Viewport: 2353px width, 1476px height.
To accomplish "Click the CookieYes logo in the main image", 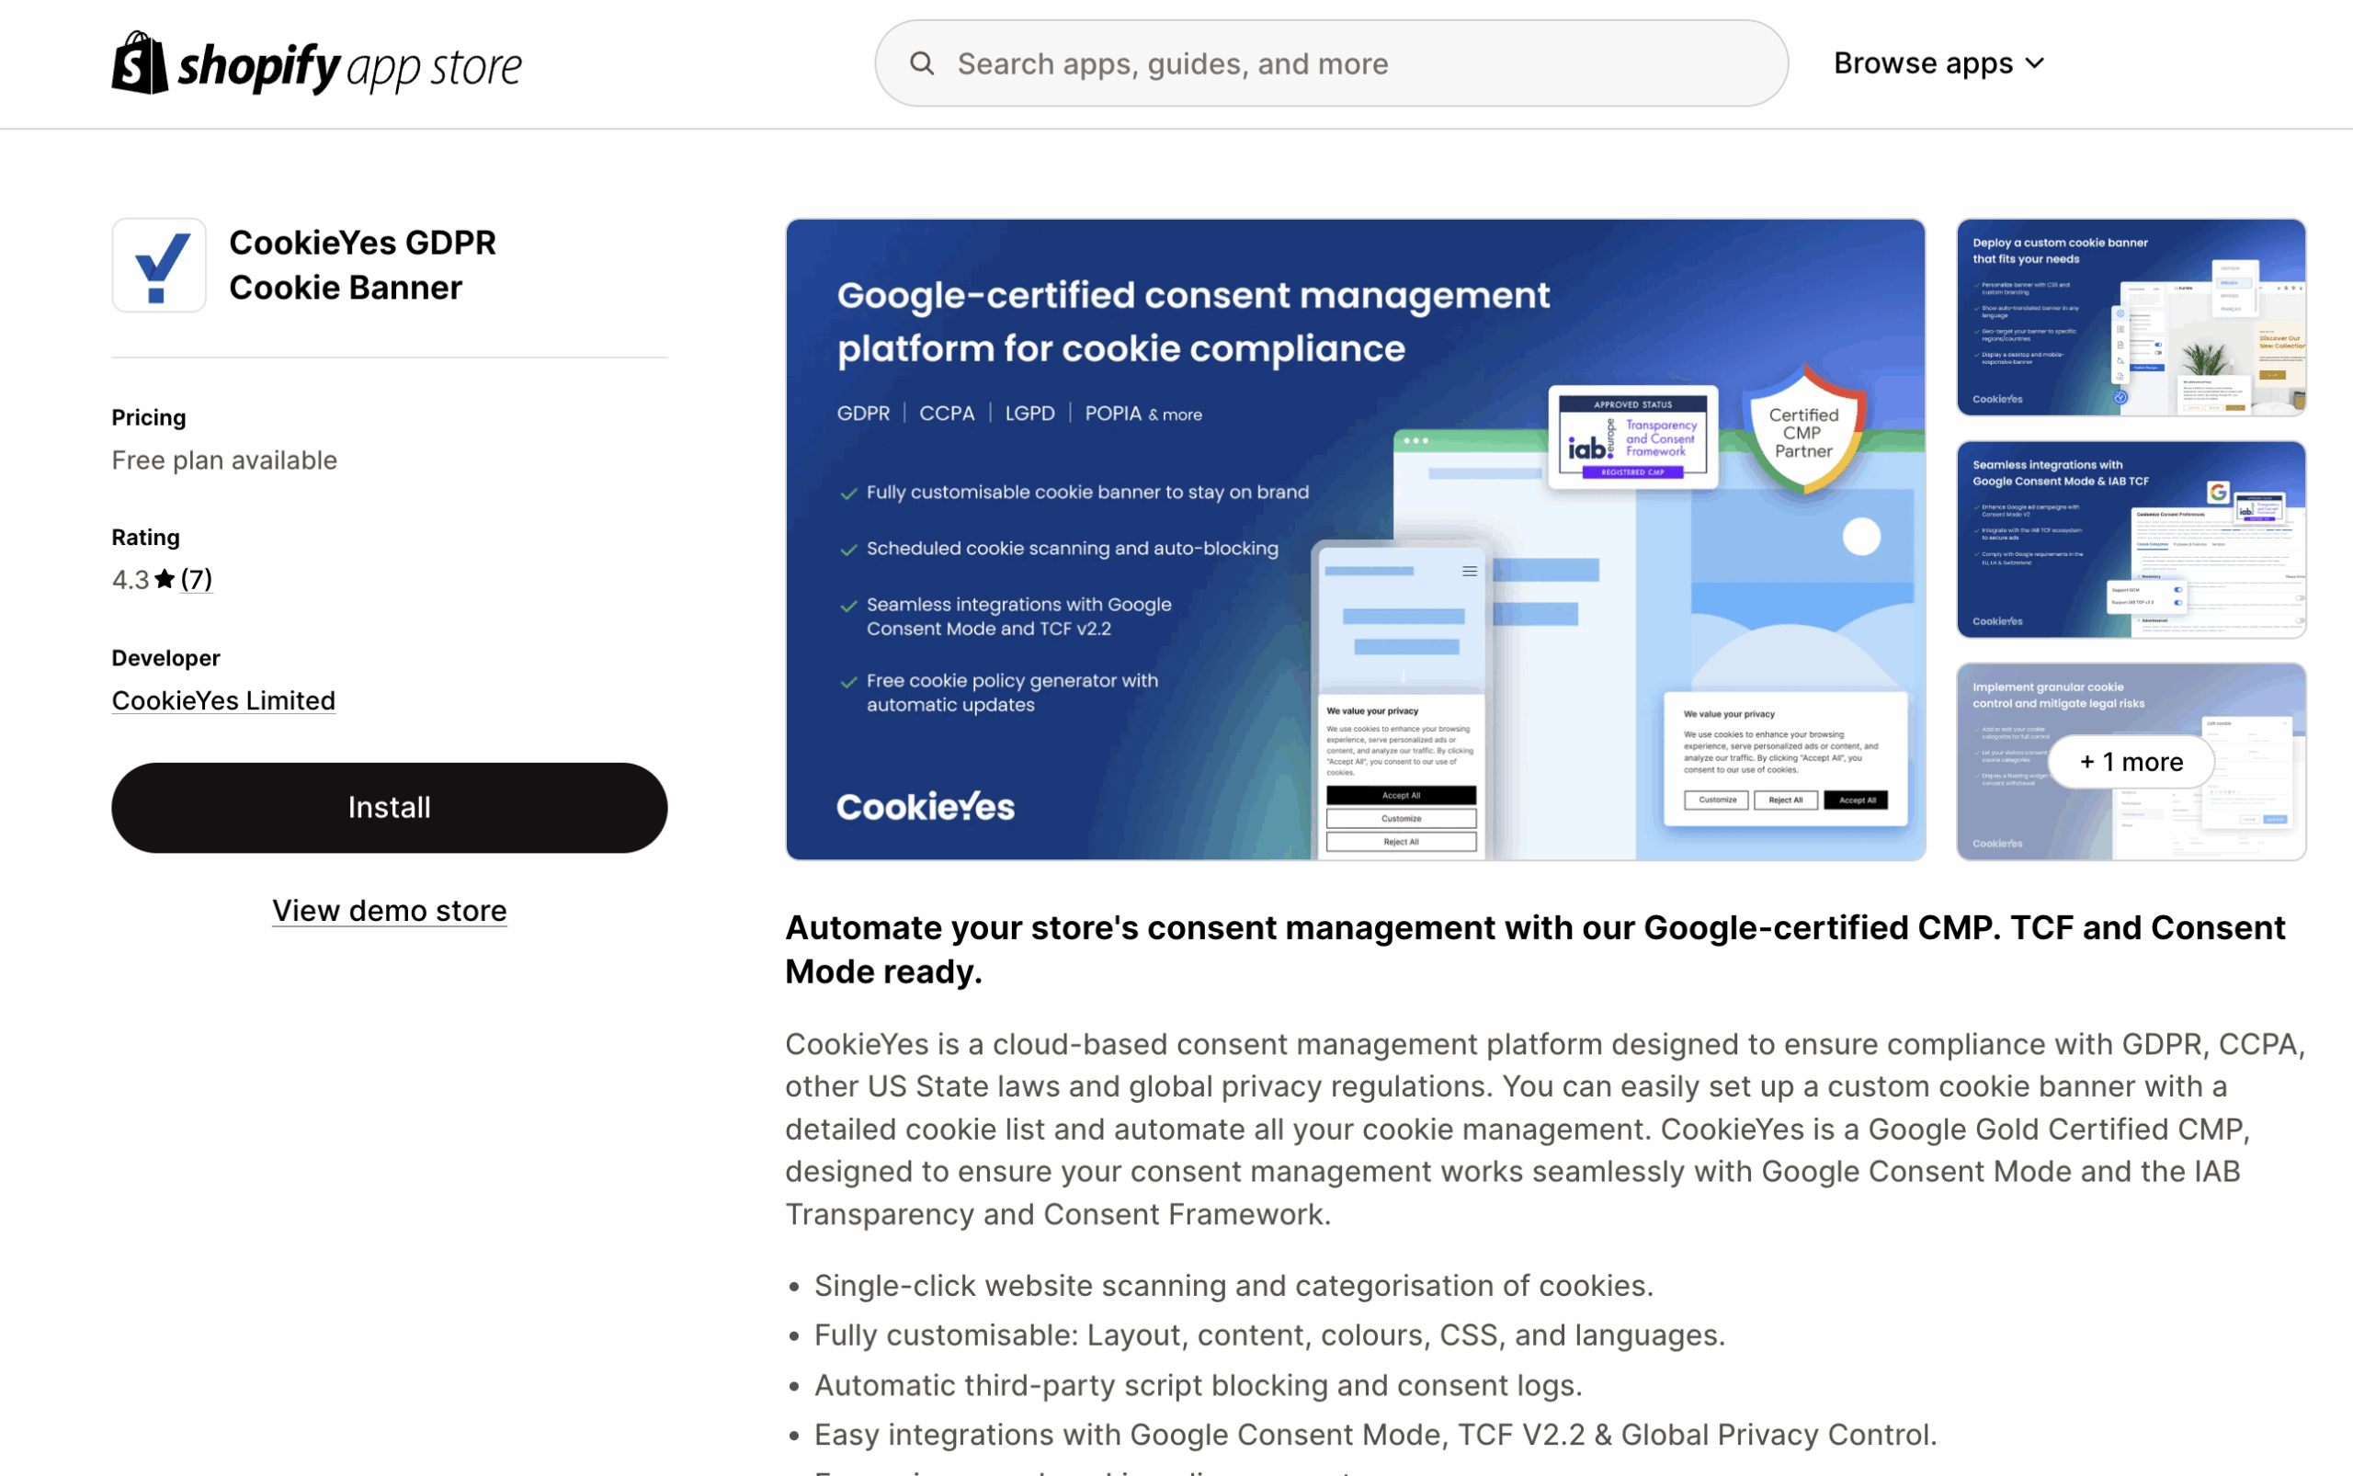I will click(x=925, y=806).
